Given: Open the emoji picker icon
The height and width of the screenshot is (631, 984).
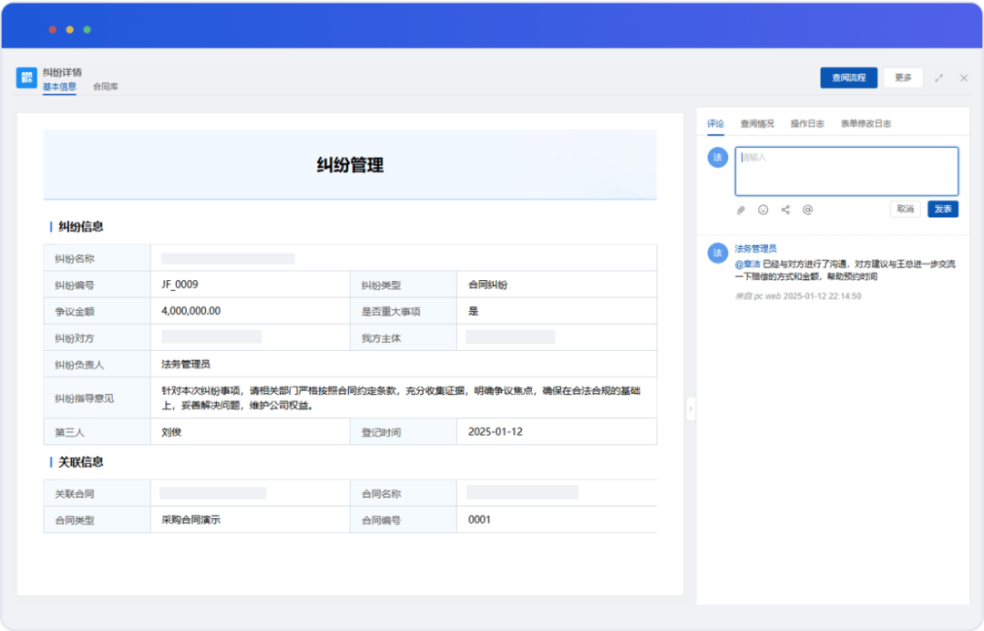Looking at the screenshot, I should 764,210.
